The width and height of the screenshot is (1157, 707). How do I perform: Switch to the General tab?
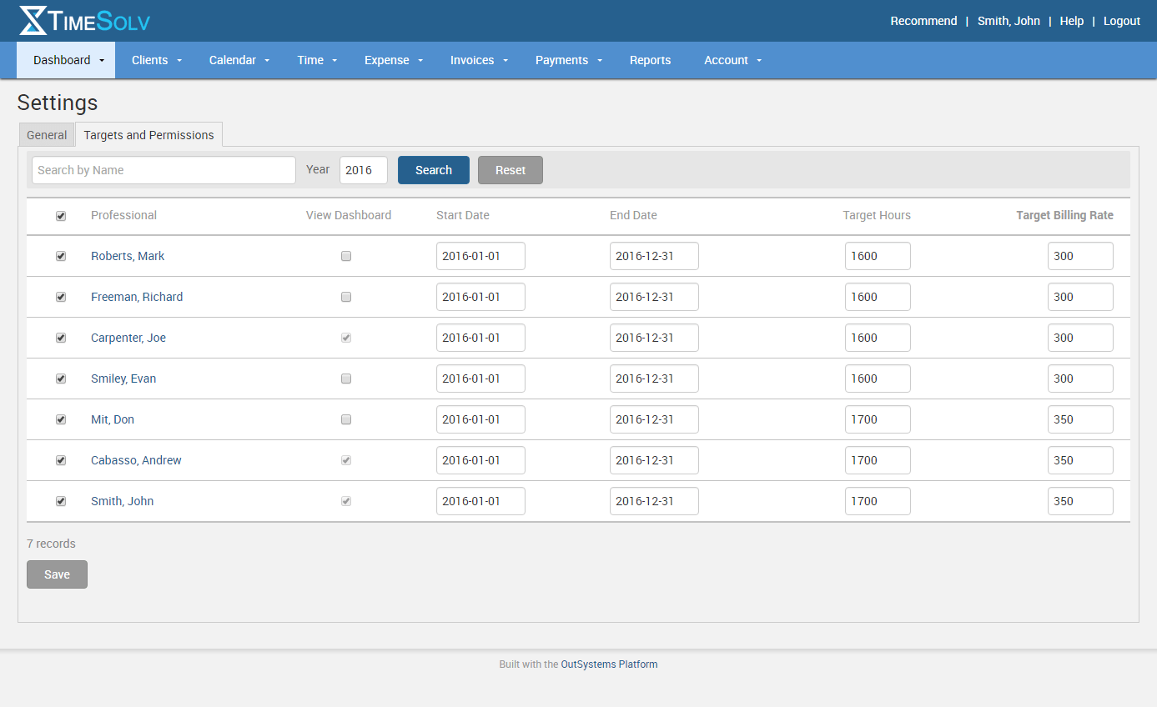(46, 134)
